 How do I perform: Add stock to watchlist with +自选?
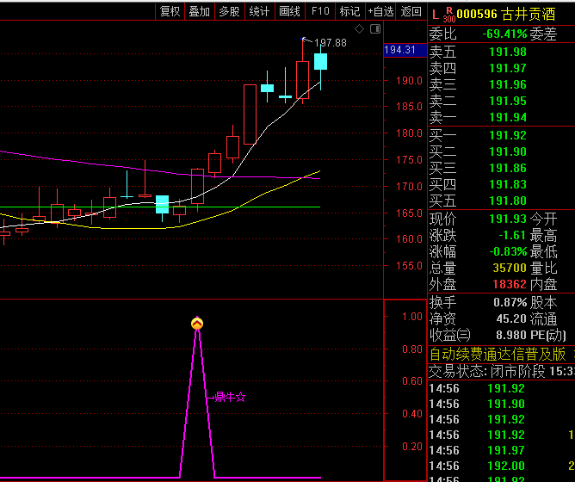[380, 11]
